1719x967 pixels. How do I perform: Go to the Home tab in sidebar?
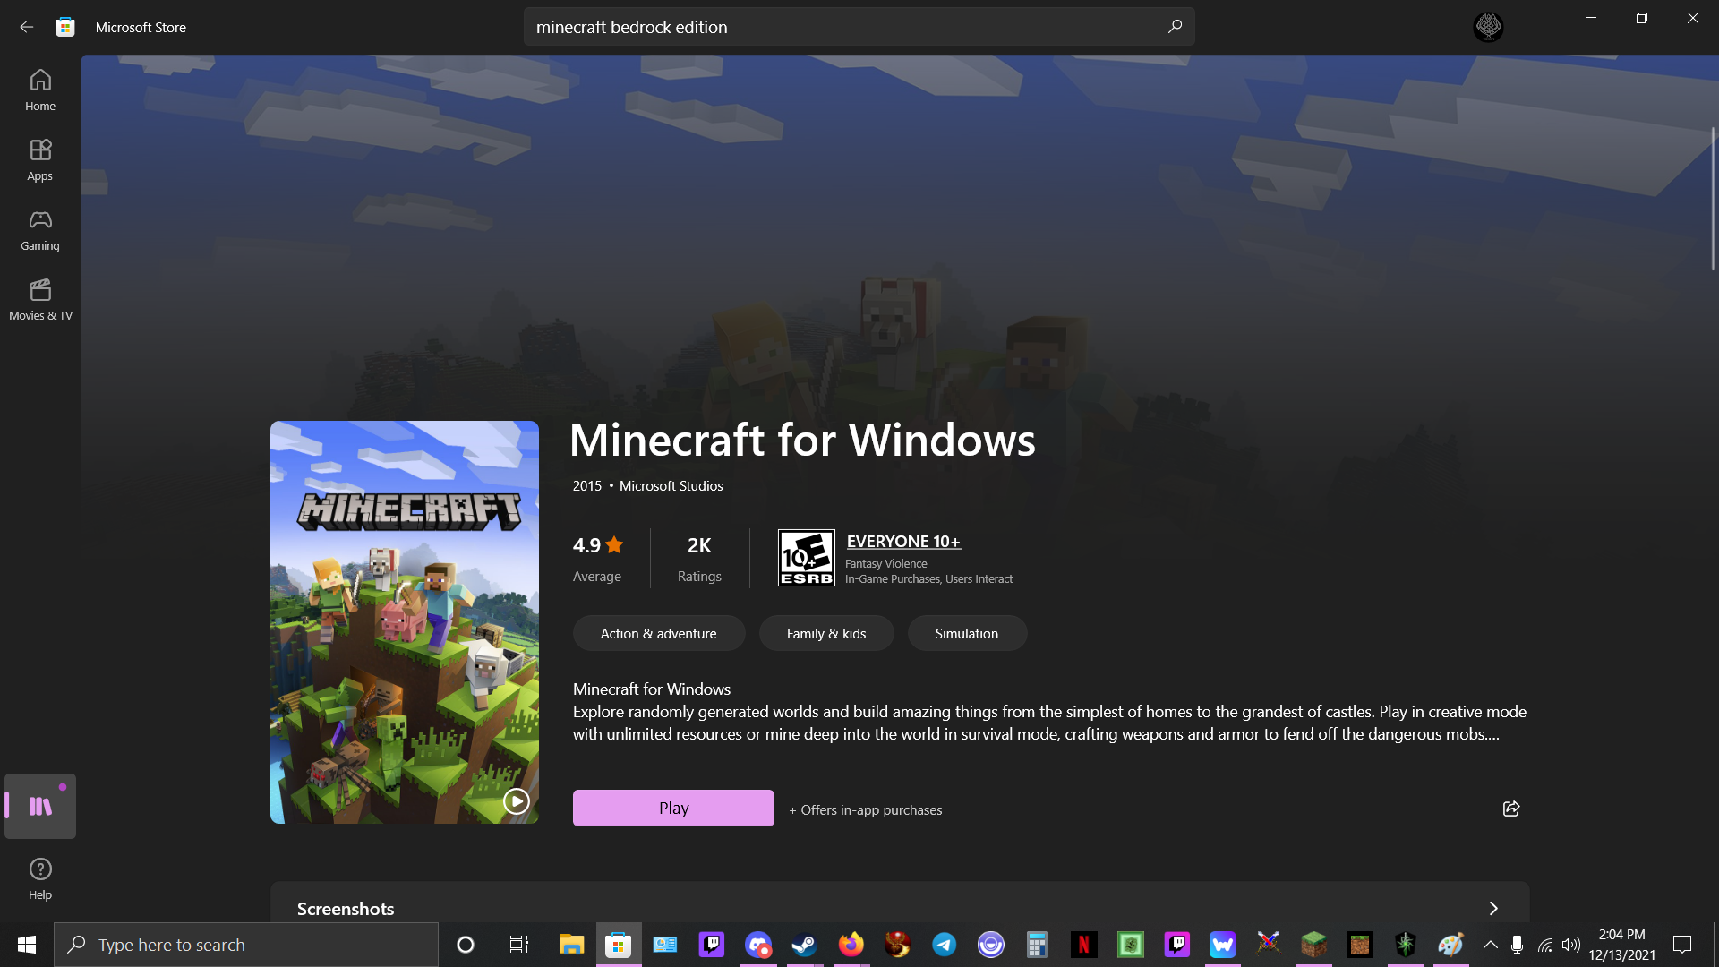[40, 90]
